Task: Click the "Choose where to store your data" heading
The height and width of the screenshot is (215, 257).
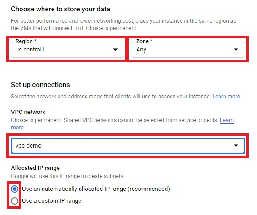Action: [x=60, y=9]
